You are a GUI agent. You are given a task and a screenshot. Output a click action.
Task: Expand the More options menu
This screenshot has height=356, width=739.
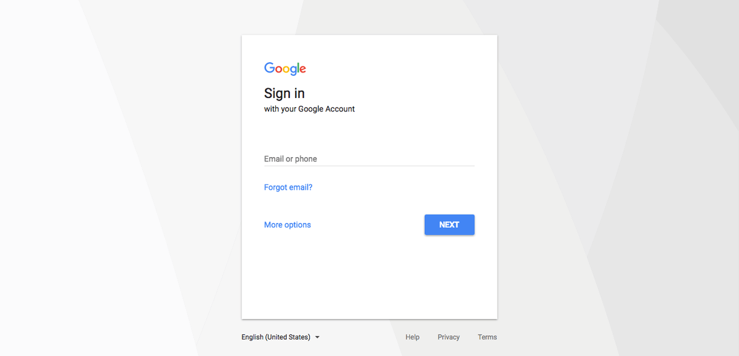tap(288, 225)
